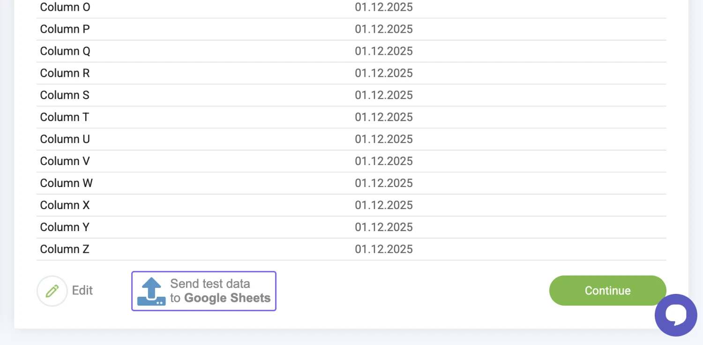Viewport: 703px width, 345px height.
Task: Click the date value in Column T row
Action: [x=383, y=117]
